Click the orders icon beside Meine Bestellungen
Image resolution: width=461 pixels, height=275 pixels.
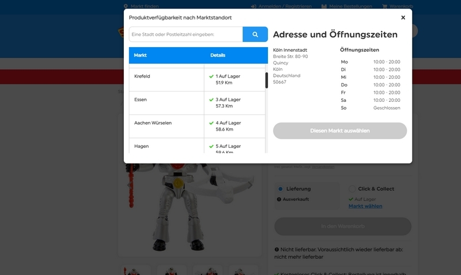pos(324,6)
